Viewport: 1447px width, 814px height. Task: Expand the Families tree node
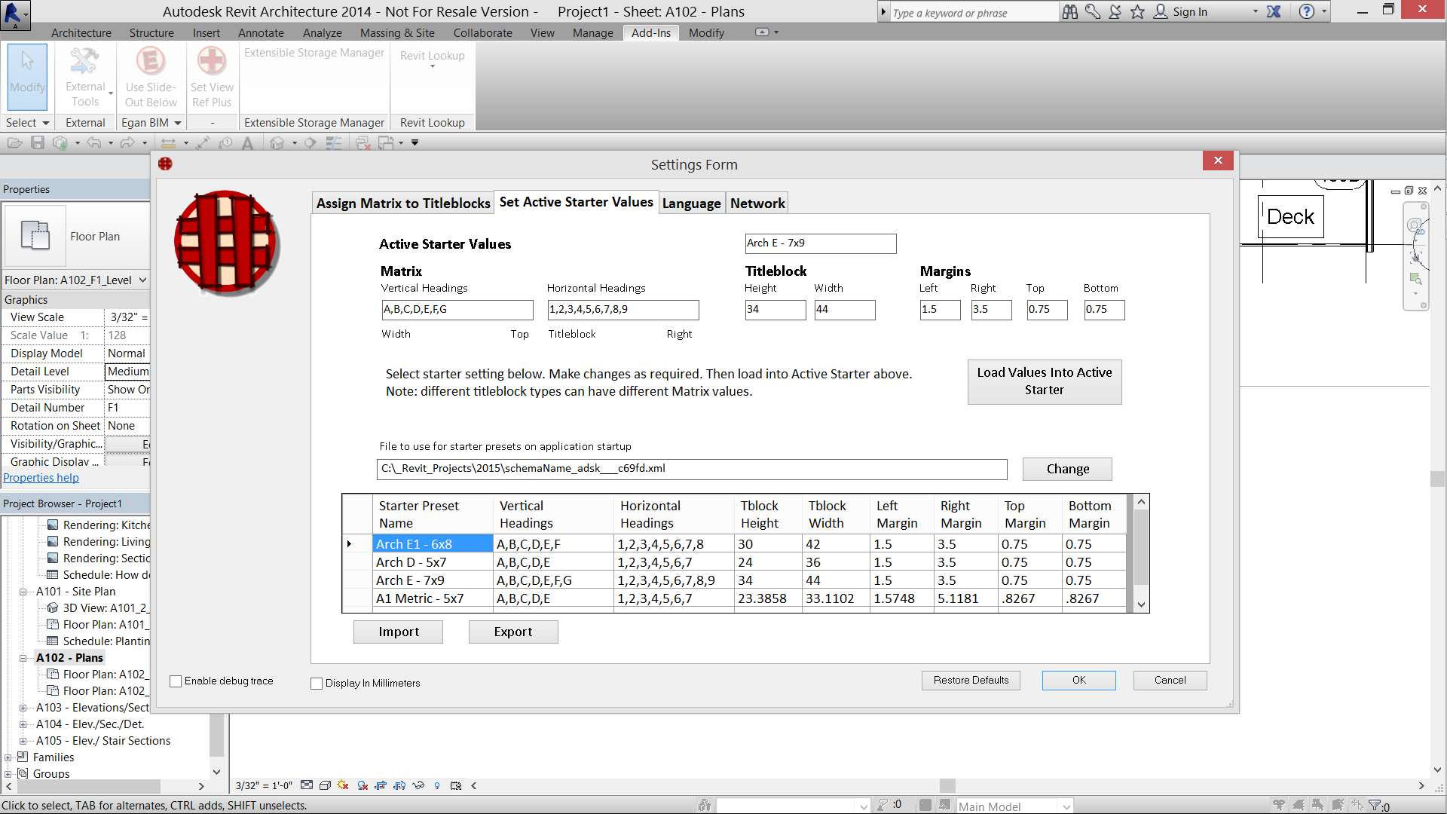[x=8, y=757]
